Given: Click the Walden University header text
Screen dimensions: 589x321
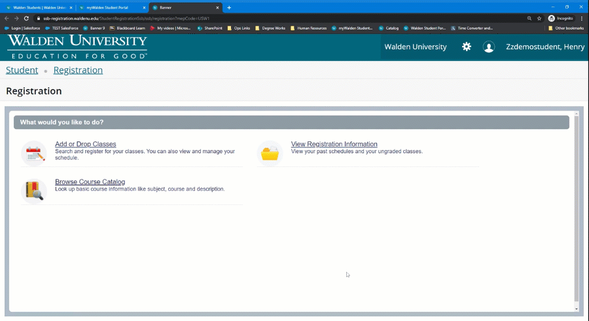Looking at the screenshot, I should point(416,47).
